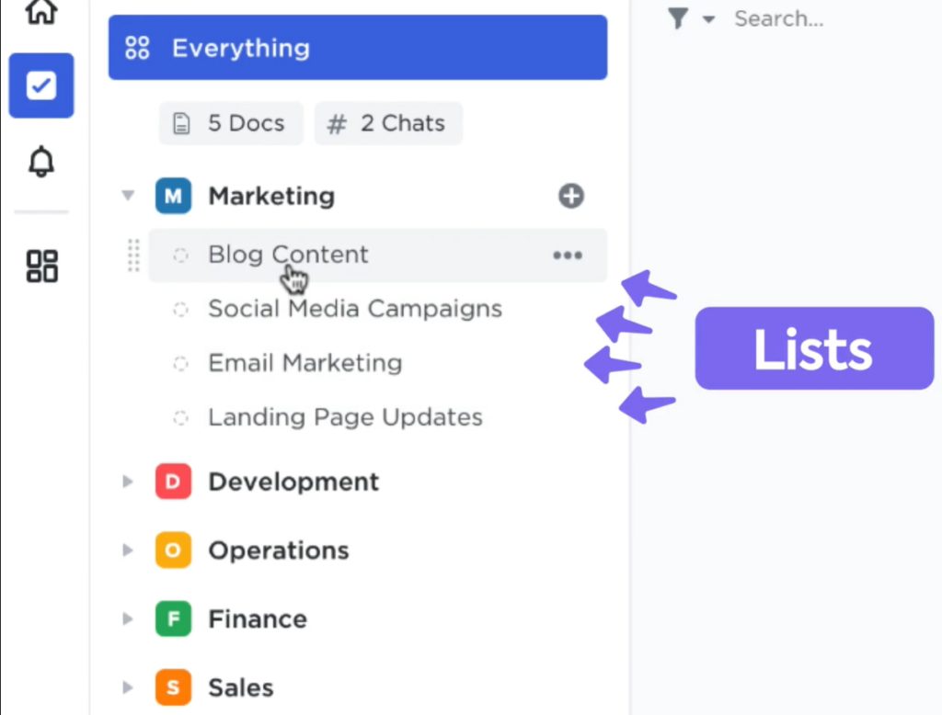Expand the Finance space
942x715 pixels.
coord(127,619)
